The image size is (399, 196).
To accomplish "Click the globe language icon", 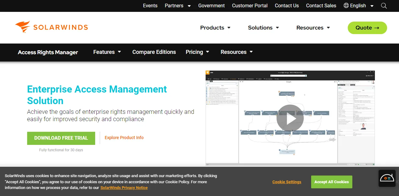I will coord(346,5).
